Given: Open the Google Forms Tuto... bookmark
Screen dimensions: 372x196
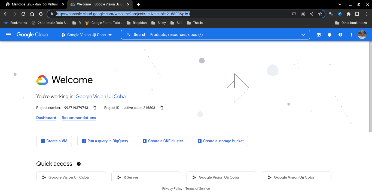Looking at the screenshot, I should (104, 23).
